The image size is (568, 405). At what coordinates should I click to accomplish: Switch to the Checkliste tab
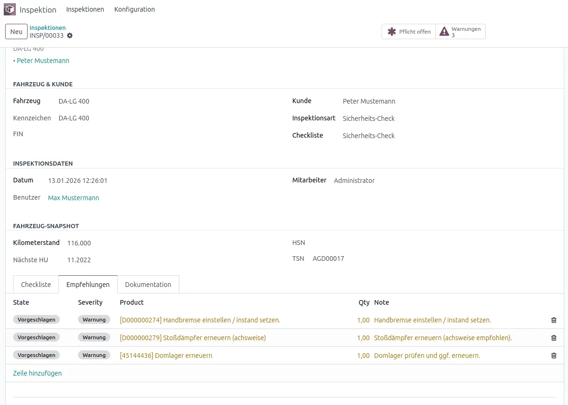(x=36, y=285)
